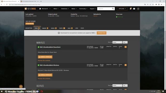Screen dimensions: 166x93
Task: Close the first browser tab
Action: pos(18,1)
